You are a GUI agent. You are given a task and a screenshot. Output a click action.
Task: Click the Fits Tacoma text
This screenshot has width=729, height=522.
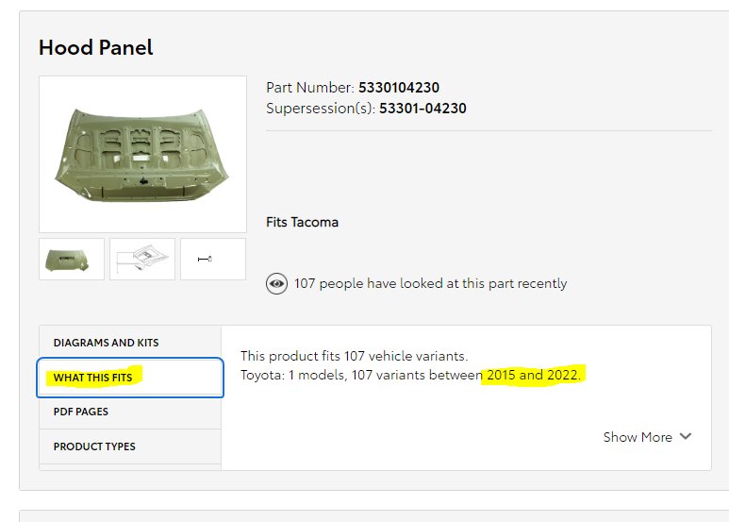[x=302, y=223]
